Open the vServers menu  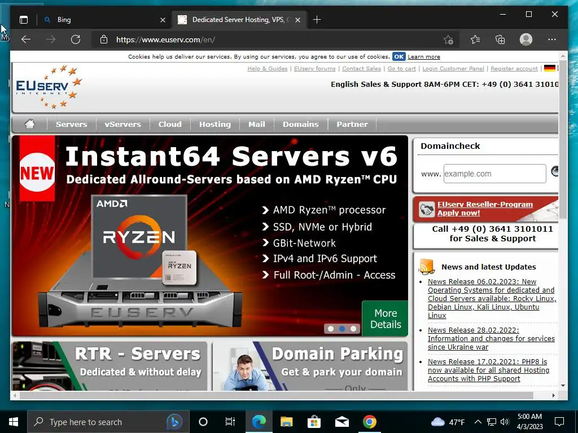coord(122,125)
